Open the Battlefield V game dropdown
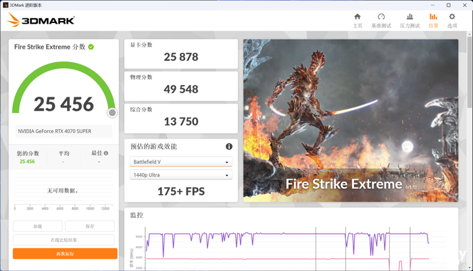The image size is (473, 271). pyautogui.click(x=181, y=162)
